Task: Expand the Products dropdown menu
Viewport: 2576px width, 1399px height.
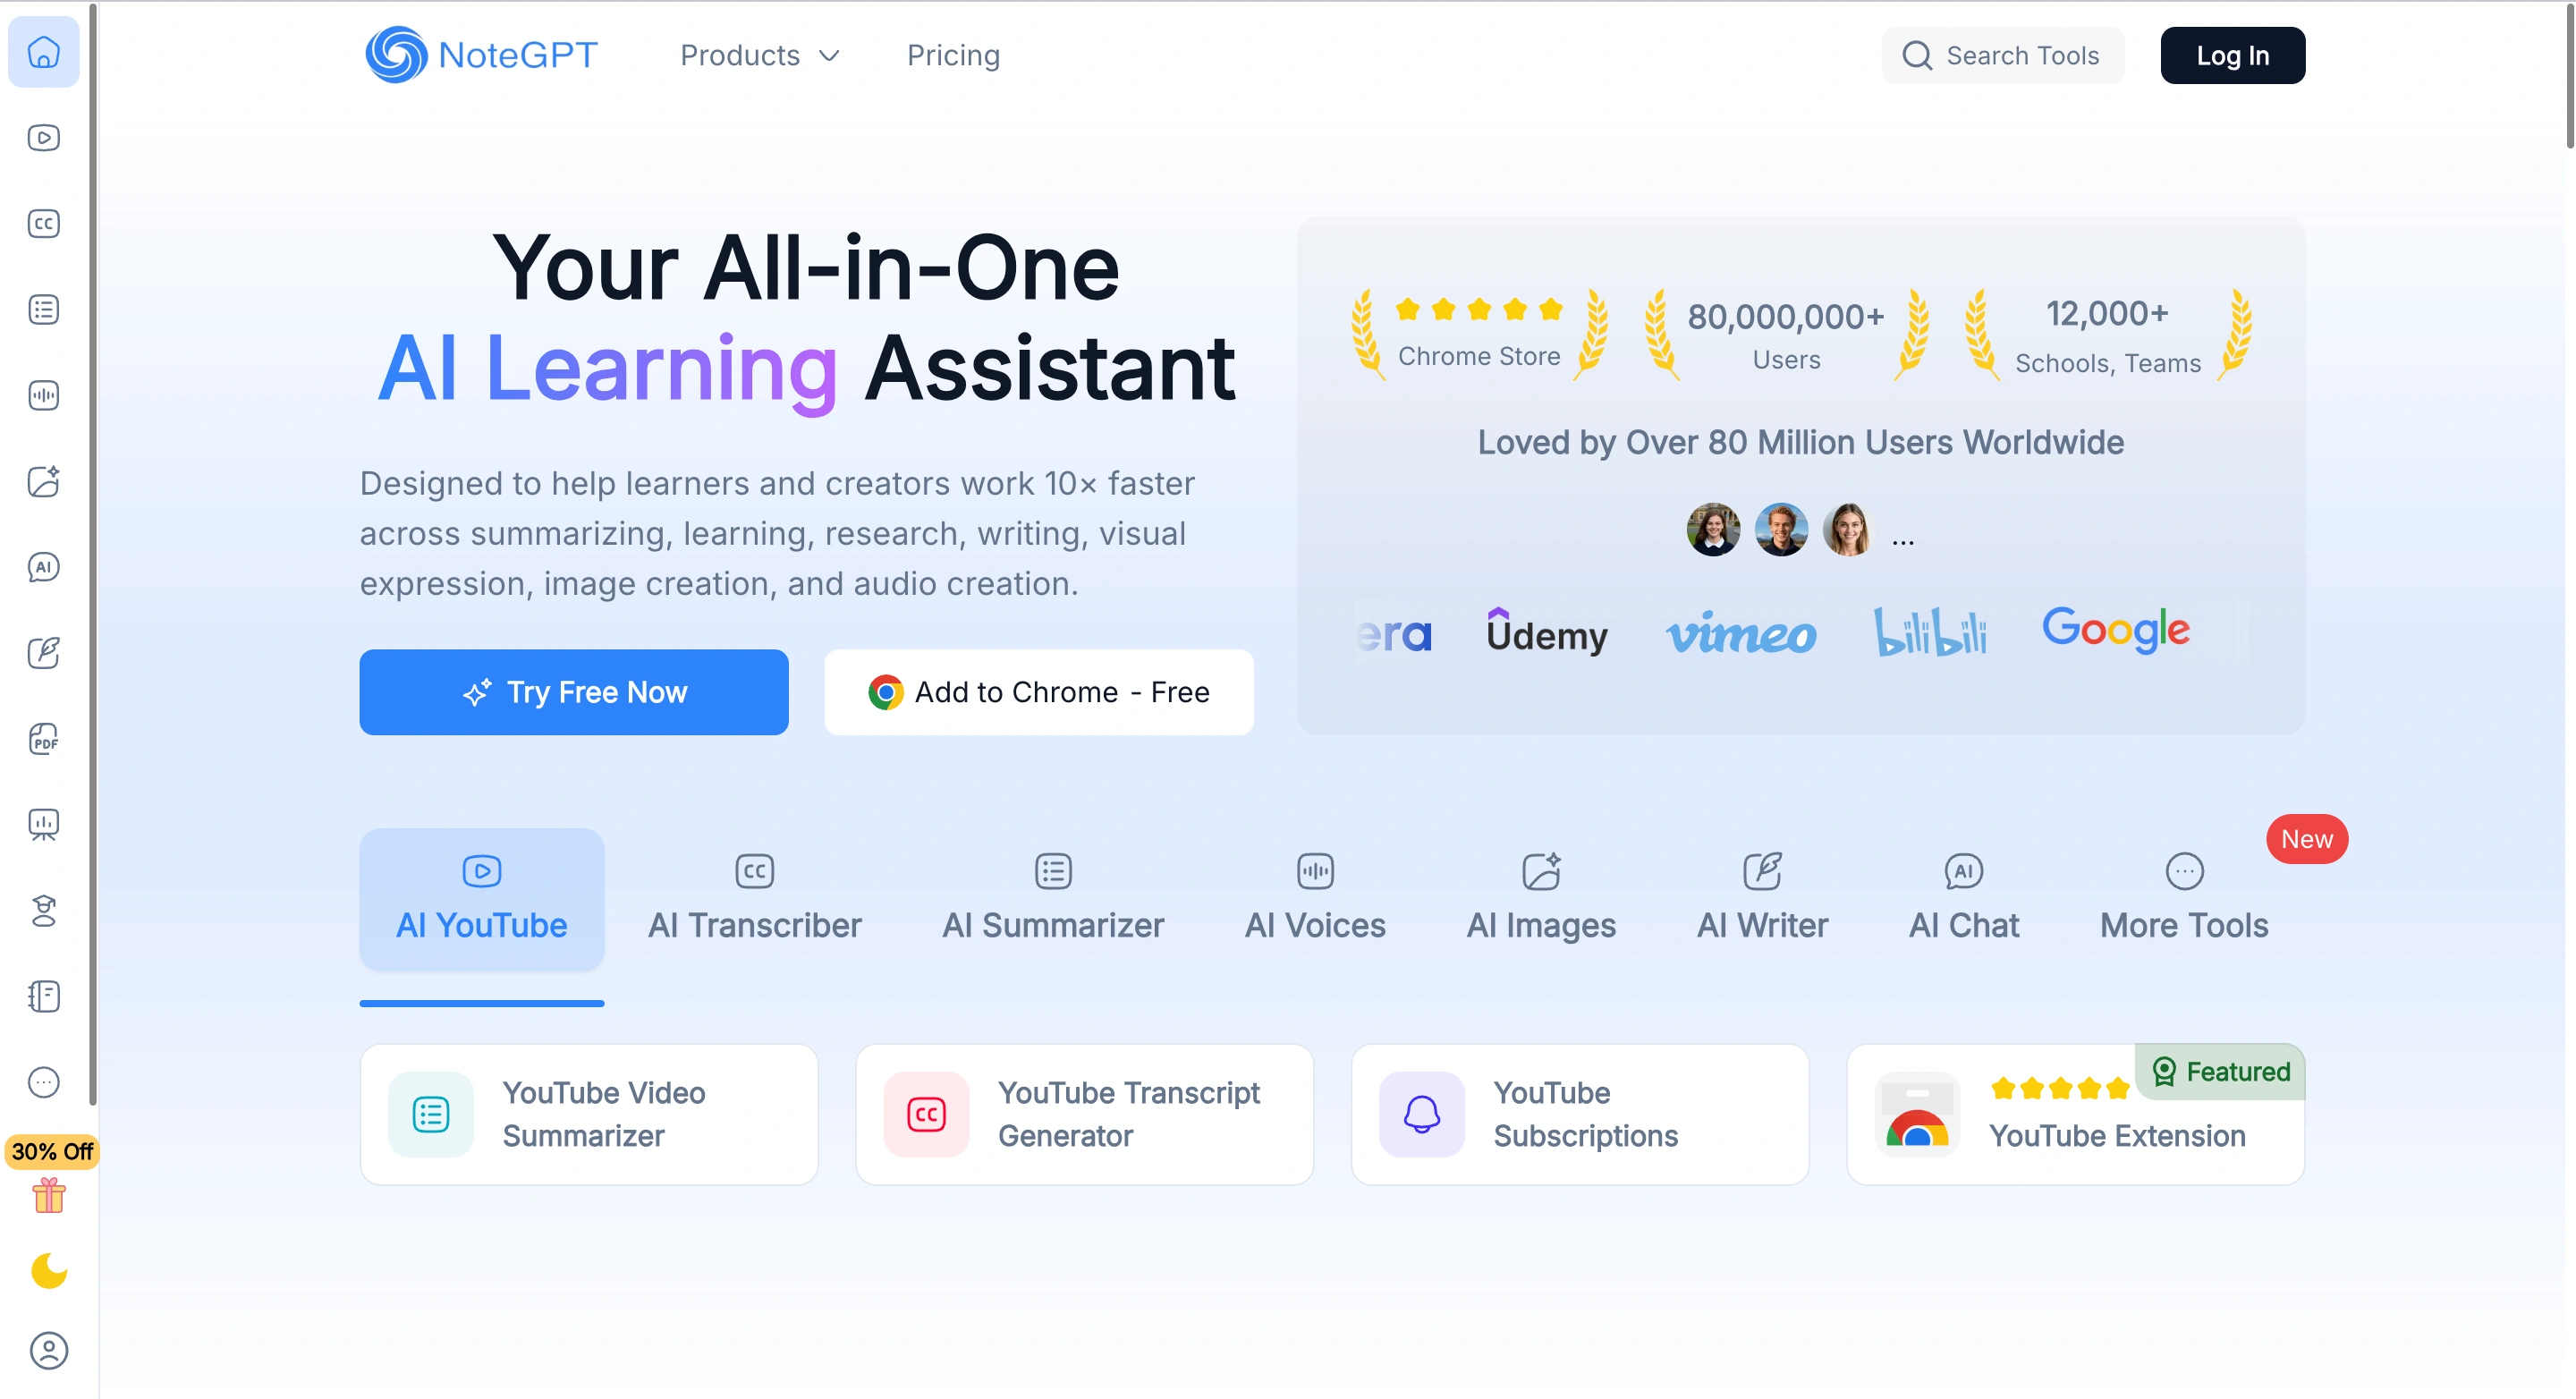Action: (x=760, y=55)
